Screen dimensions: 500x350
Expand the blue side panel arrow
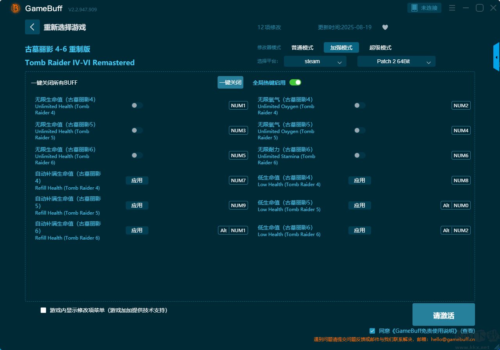point(496,57)
